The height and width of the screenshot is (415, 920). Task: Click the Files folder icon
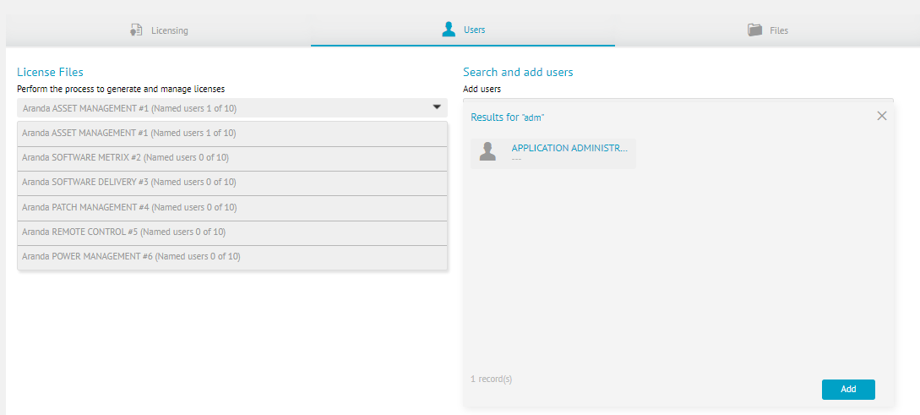coord(754,30)
